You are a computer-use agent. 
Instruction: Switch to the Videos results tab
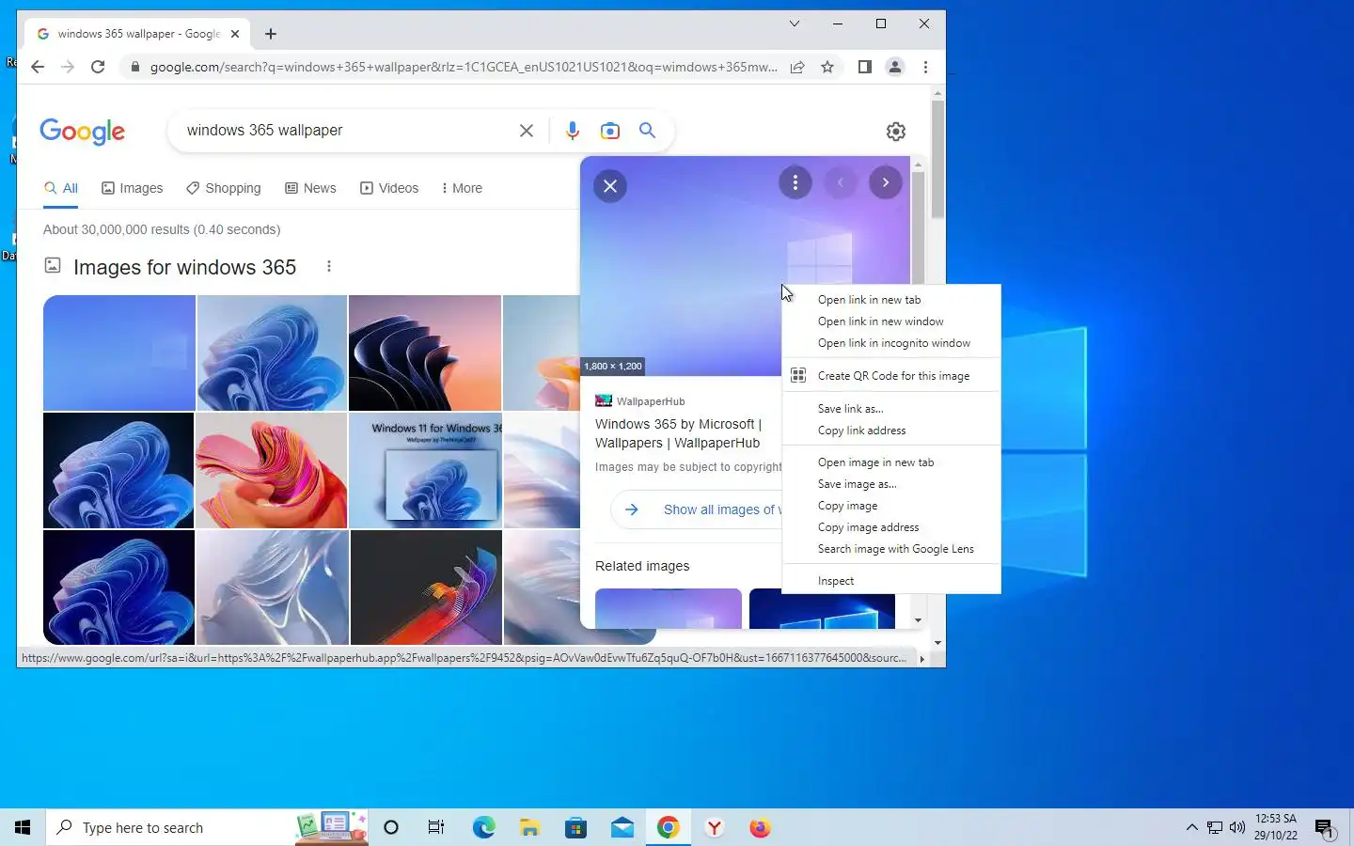pyautogui.click(x=389, y=188)
